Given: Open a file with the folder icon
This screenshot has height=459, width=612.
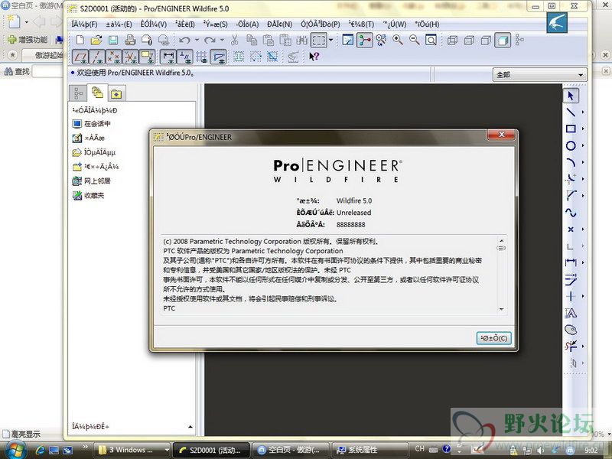Looking at the screenshot, I should click(96, 40).
